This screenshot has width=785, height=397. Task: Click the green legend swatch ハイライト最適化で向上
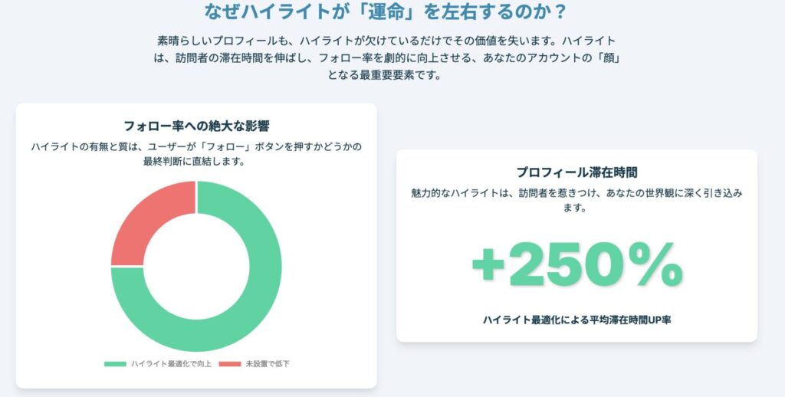[115, 364]
